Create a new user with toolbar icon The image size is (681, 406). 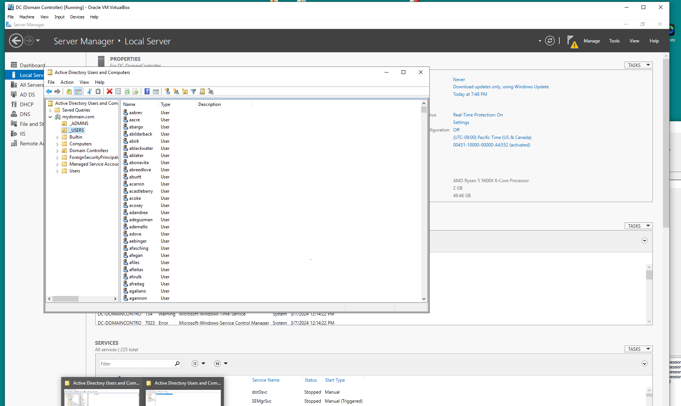pyautogui.click(x=167, y=91)
